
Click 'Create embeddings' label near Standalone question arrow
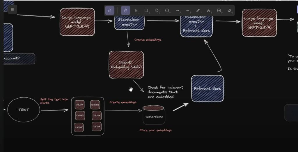148,40
